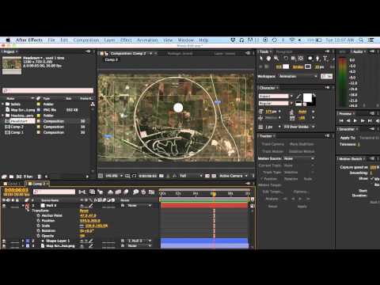Image resolution: width=380 pixels, height=285 pixels.
Task: Toggle the Rotation stopwatch for Null 3
Action: [x=39, y=230]
